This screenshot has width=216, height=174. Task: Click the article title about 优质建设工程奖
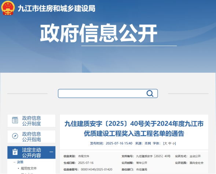(134, 128)
